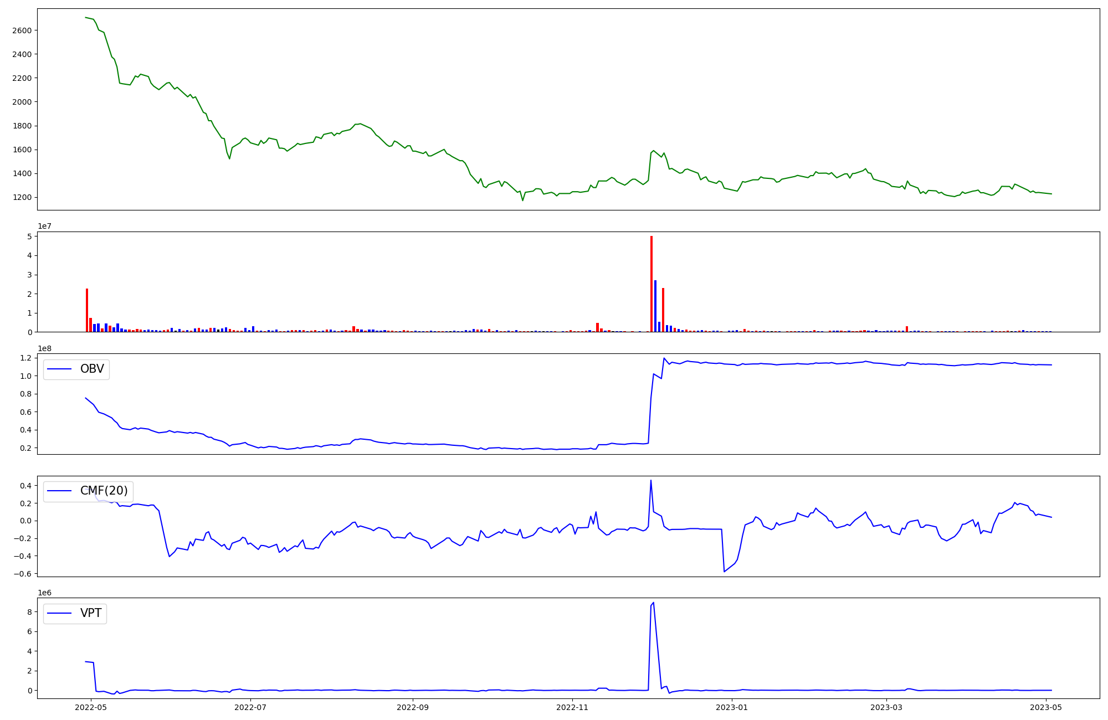Click the first red volume bar at left
This screenshot has width=1108, height=720.
coord(87,310)
